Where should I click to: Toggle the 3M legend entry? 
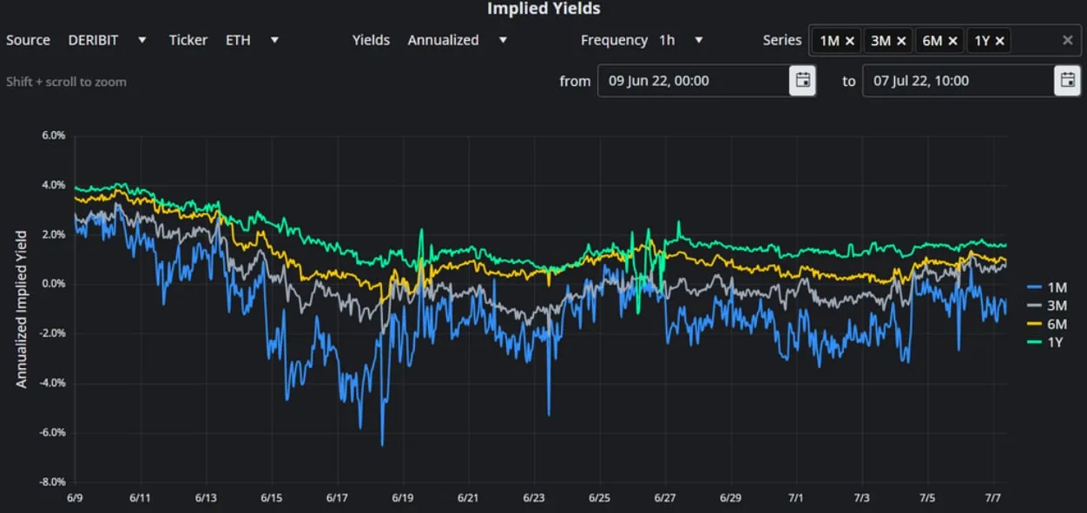1045,306
